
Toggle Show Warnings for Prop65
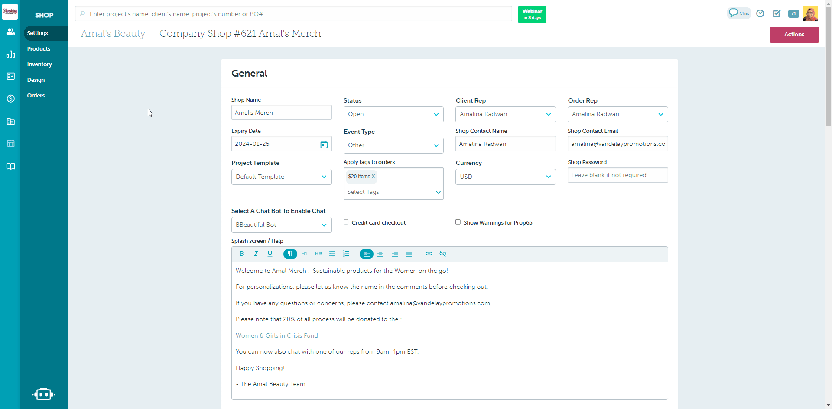458,222
